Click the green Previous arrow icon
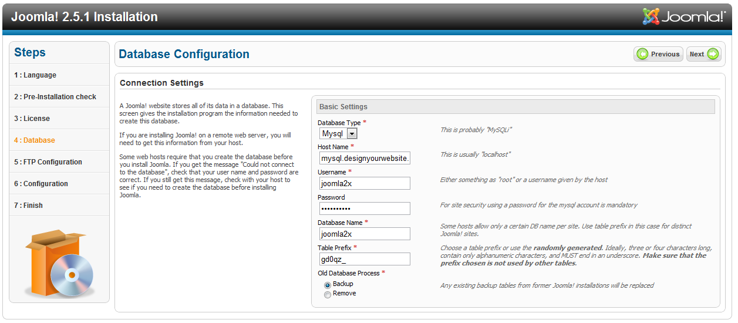The image size is (738, 323). [x=643, y=54]
